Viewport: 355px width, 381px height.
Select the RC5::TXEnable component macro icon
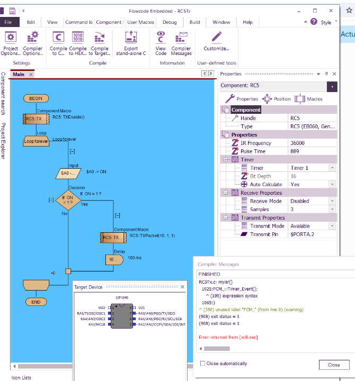coord(36,119)
